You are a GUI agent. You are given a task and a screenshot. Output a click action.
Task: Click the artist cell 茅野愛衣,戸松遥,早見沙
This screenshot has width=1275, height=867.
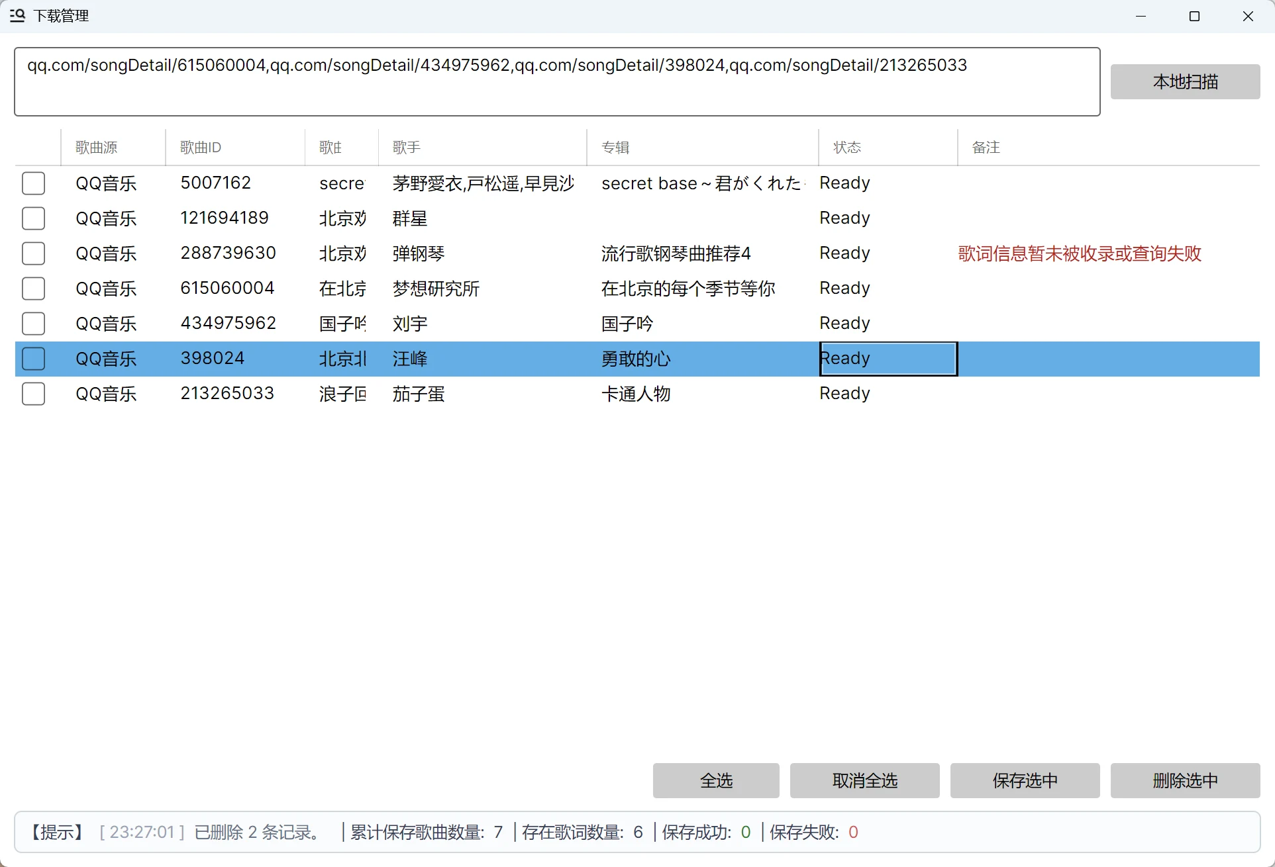point(483,183)
